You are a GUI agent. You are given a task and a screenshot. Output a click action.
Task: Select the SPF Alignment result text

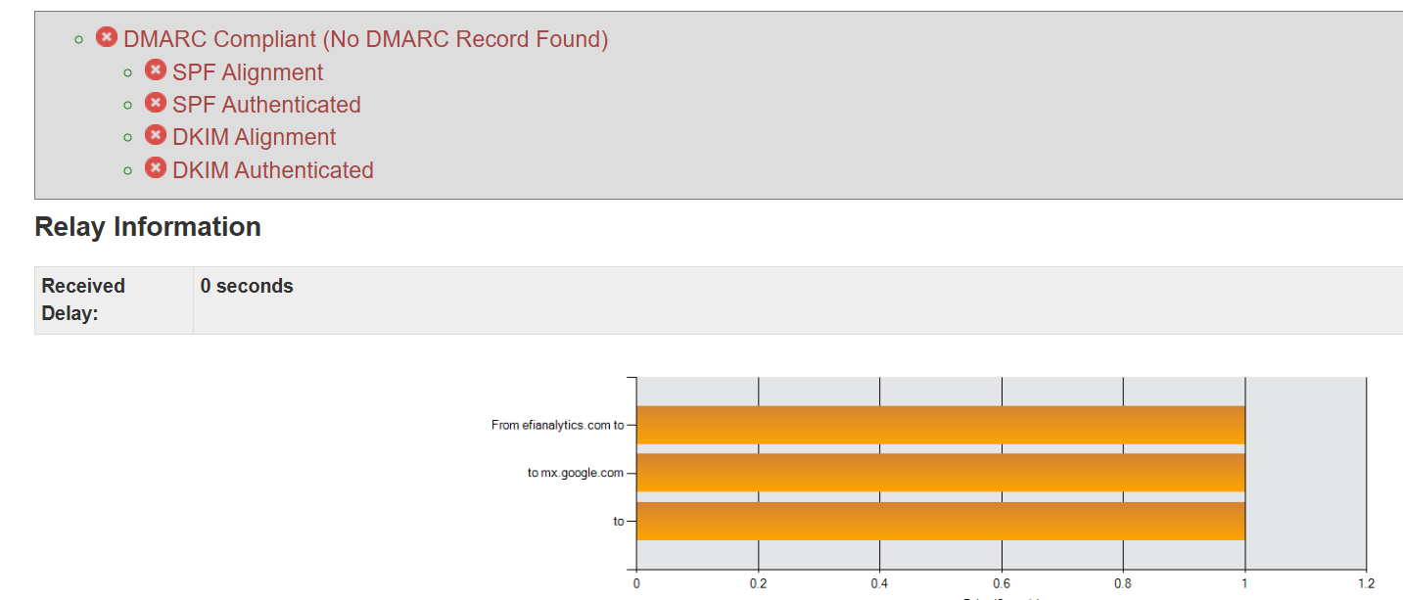pyautogui.click(x=248, y=72)
